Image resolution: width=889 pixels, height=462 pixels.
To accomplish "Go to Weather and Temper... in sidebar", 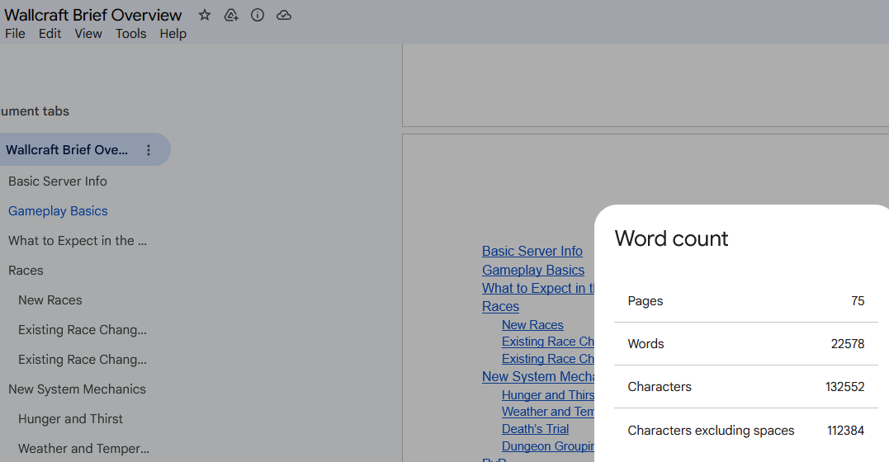I will [84, 449].
